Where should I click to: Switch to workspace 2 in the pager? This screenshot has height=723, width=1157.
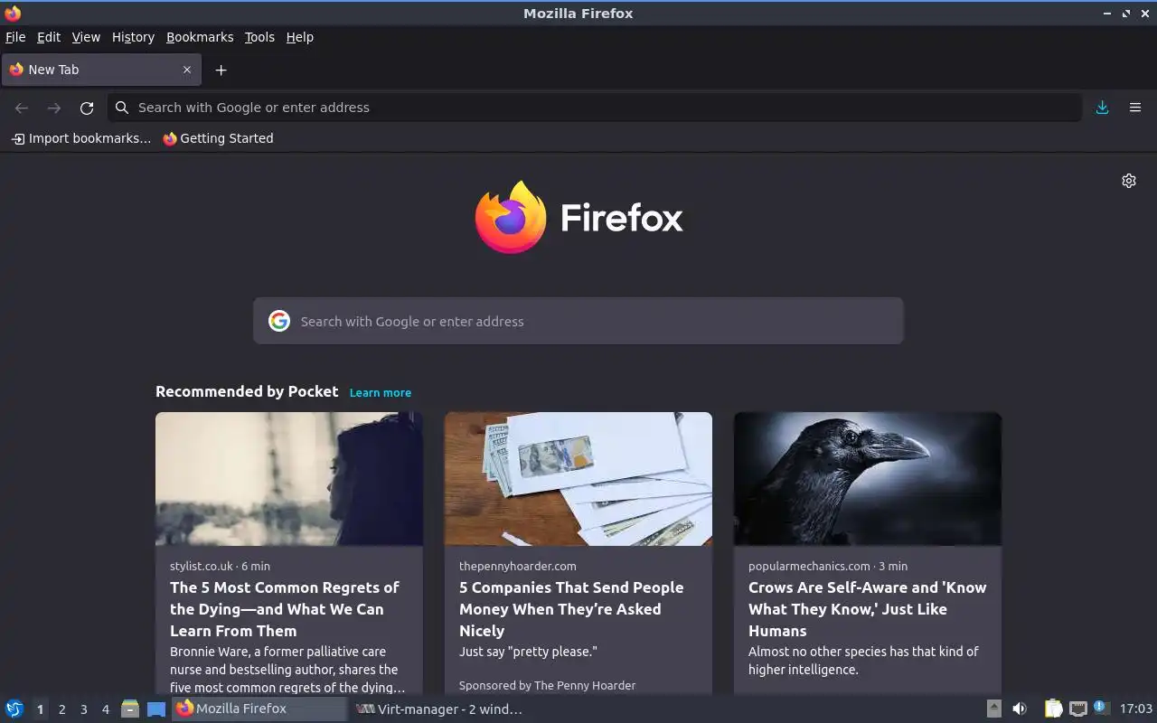coord(61,709)
